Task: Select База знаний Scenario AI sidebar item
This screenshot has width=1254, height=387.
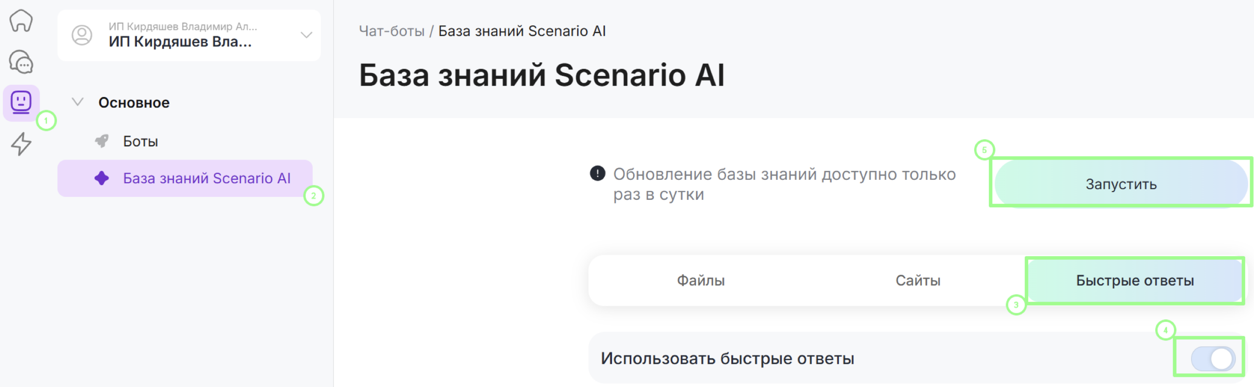Action: coord(207,178)
